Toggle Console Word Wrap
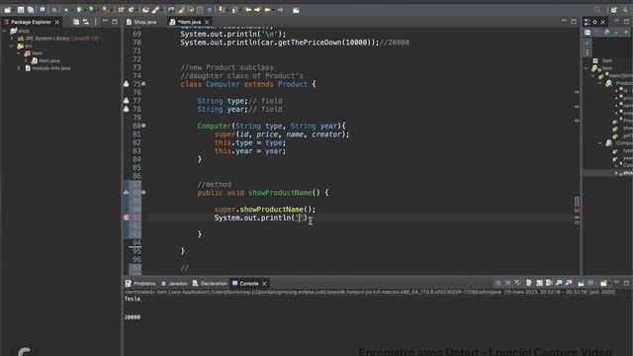Screen dimensions: 633x356 click(x=549, y=284)
